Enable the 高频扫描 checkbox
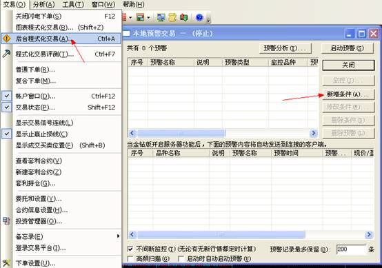This screenshot has width=382, height=268. tap(130, 258)
